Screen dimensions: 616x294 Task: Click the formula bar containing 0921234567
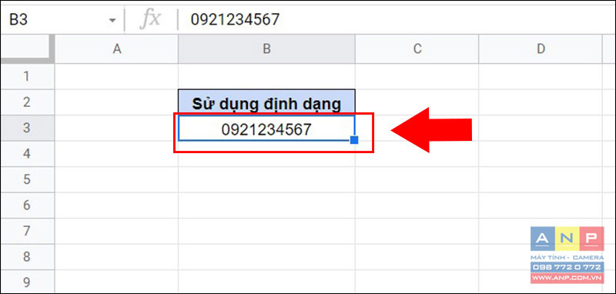[x=397, y=19]
